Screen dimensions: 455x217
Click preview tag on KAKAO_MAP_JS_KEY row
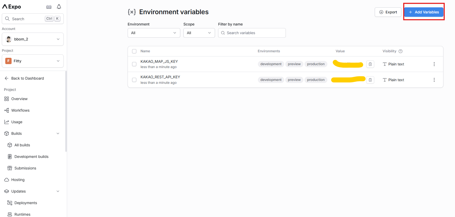click(x=294, y=64)
